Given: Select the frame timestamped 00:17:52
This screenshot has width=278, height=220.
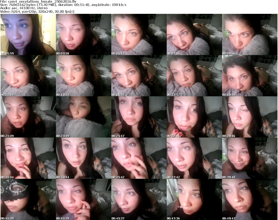Looking at the screenshot, I should click(x=194, y=76).
